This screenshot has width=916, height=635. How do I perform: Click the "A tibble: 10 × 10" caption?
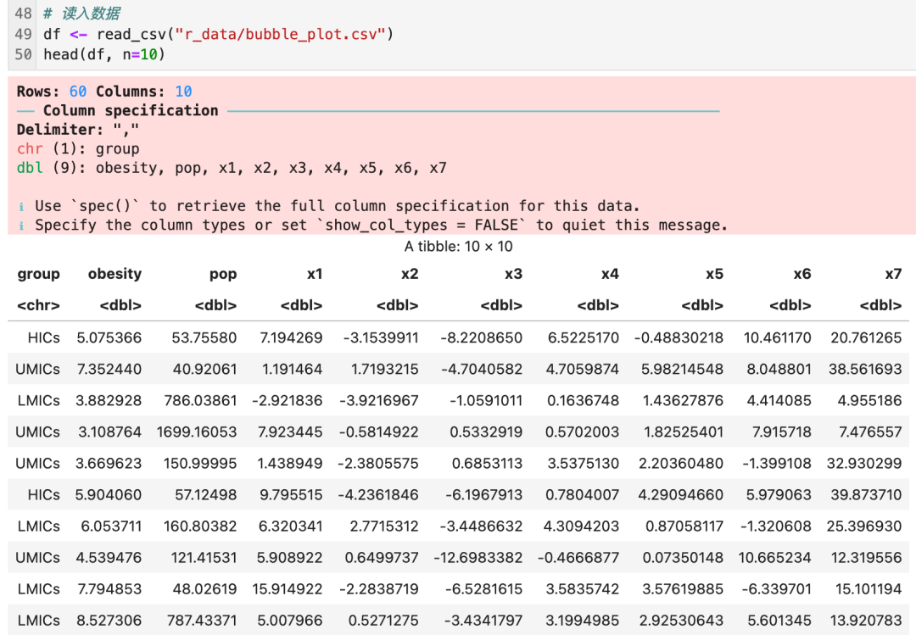tap(459, 247)
